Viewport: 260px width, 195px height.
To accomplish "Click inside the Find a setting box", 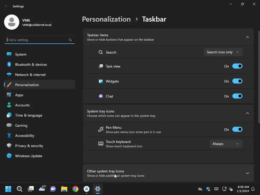I will click(x=39, y=40).
